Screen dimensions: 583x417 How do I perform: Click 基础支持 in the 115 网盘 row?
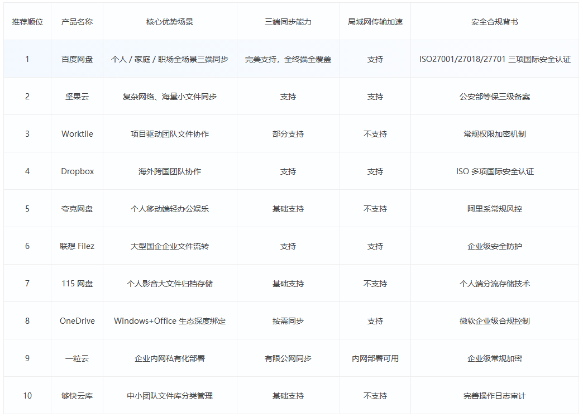288,284
